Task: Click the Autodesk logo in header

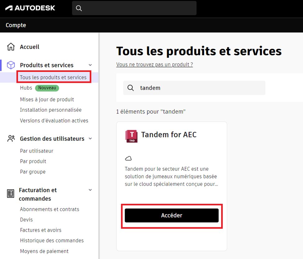Action: click(30, 8)
